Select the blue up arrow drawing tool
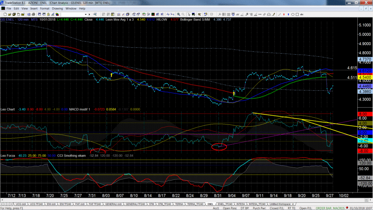Viewport: 373px width, 210px height. 288,15
